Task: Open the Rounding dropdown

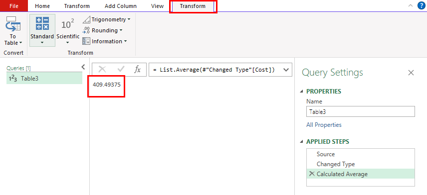Action: tap(103, 30)
